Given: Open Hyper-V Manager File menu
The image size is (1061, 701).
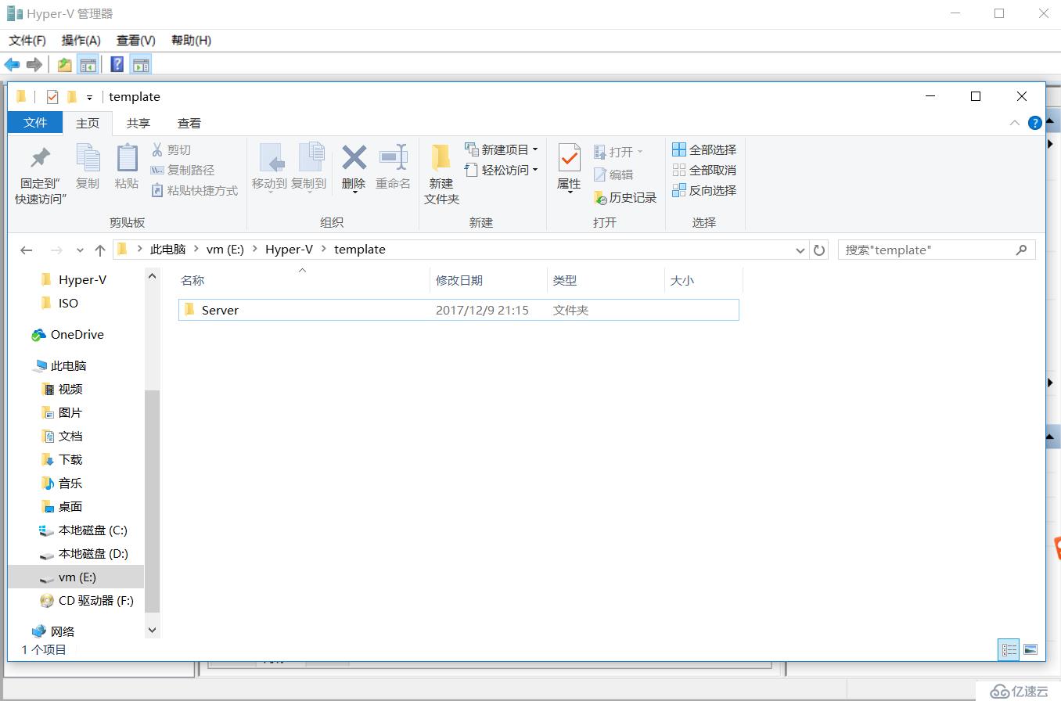Looking at the screenshot, I should (x=27, y=40).
